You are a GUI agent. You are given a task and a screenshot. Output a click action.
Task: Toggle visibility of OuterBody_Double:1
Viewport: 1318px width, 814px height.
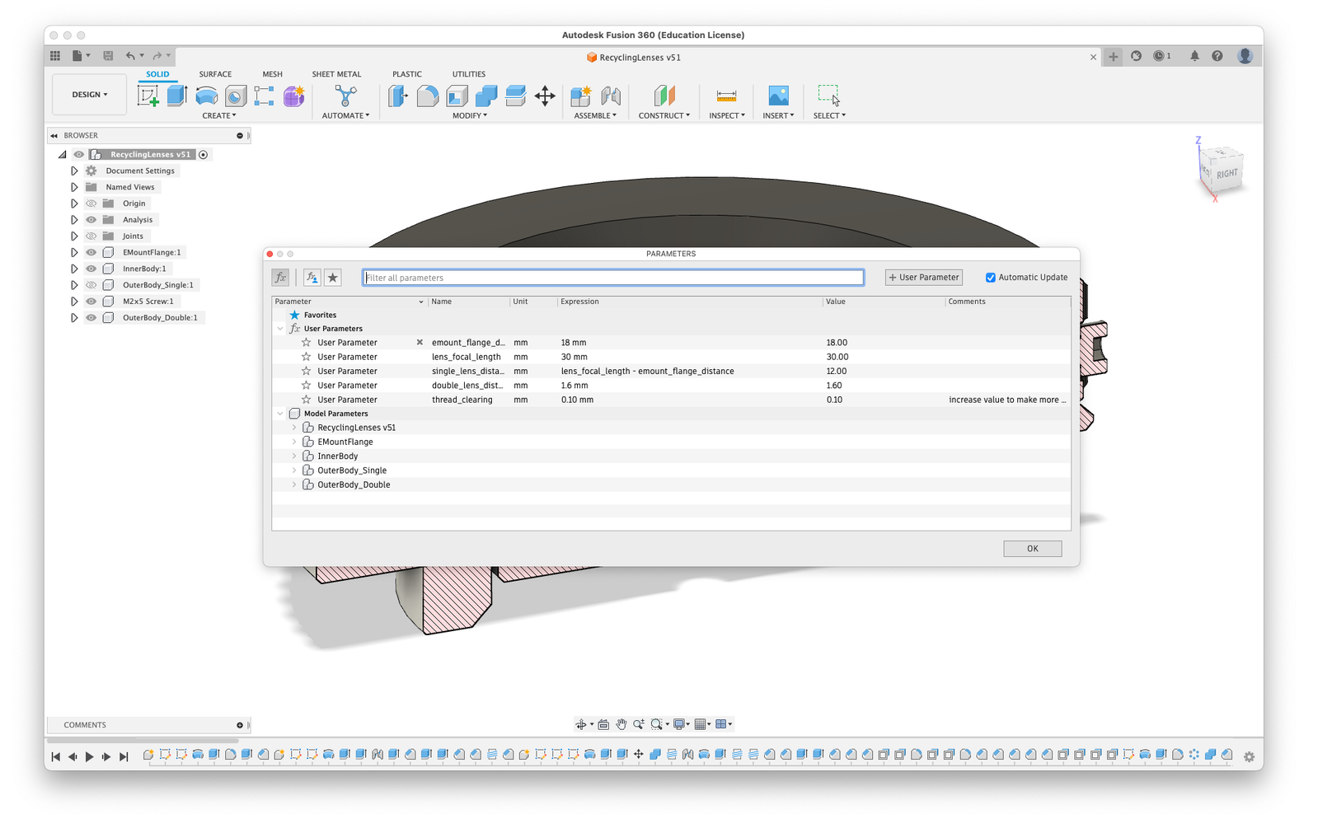[x=91, y=317]
